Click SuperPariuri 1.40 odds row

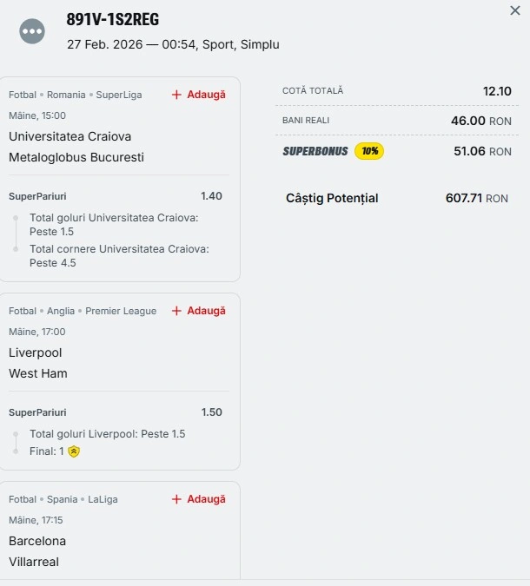(x=116, y=196)
